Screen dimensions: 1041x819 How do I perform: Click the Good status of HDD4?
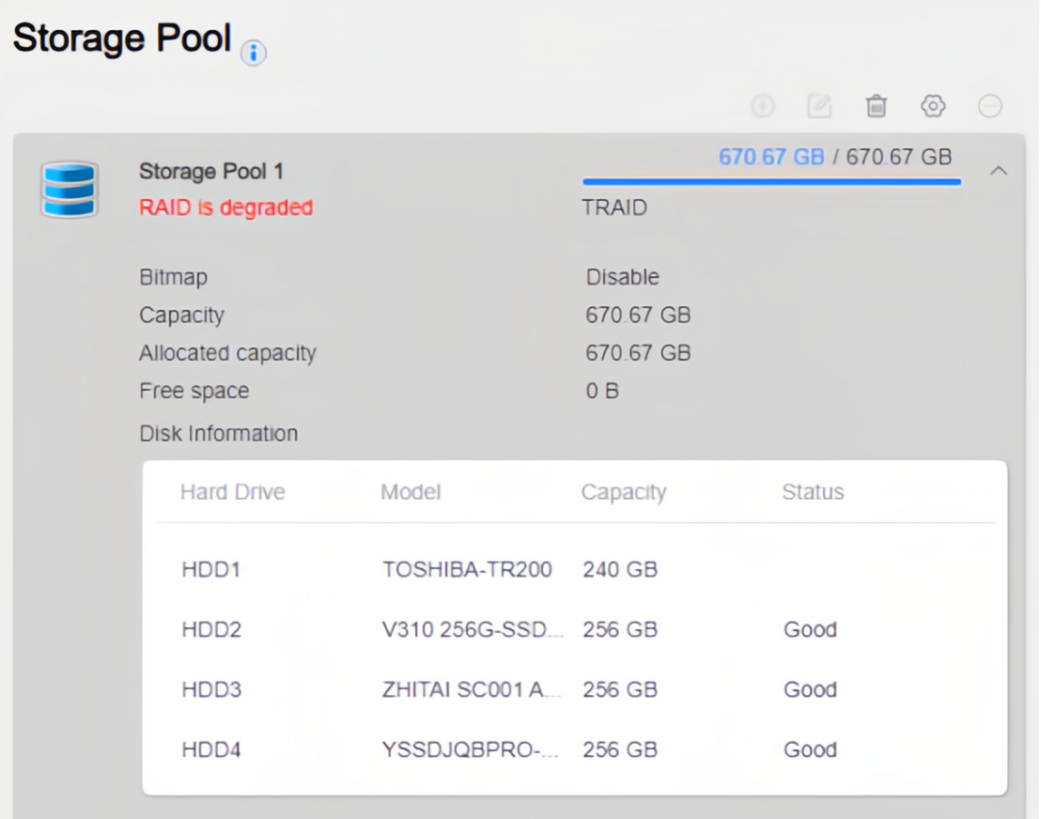(x=810, y=749)
